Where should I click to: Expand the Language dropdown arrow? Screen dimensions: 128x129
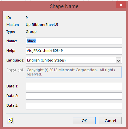(118, 61)
